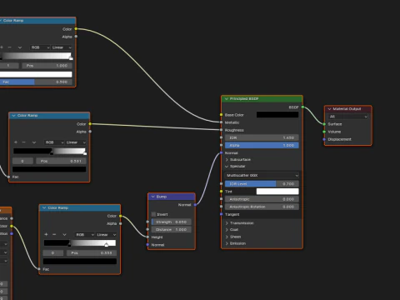400x300 pixels.
Task: Collapse the Material Output node via header chevron
Action: 329,109
